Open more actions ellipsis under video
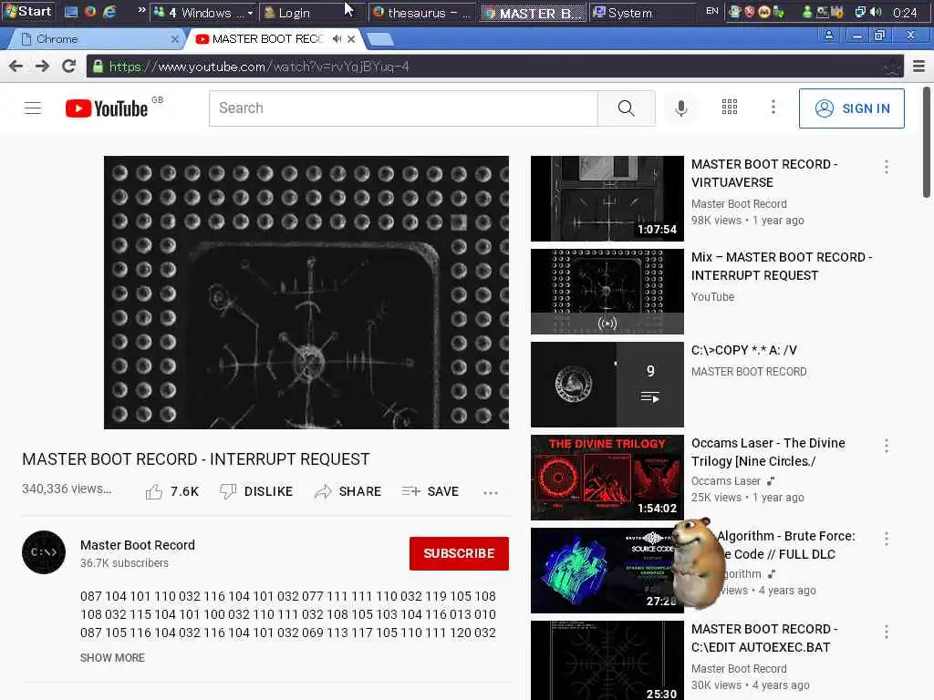 coord(490,493)
